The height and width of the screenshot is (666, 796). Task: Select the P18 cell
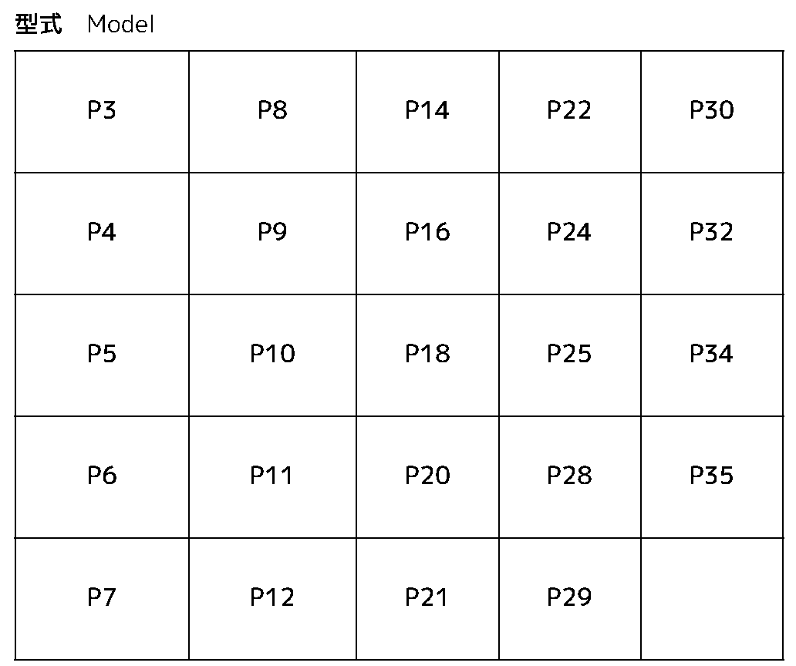click(427, 355)
